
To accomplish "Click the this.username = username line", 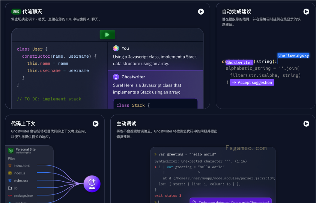I will (58, 71).
